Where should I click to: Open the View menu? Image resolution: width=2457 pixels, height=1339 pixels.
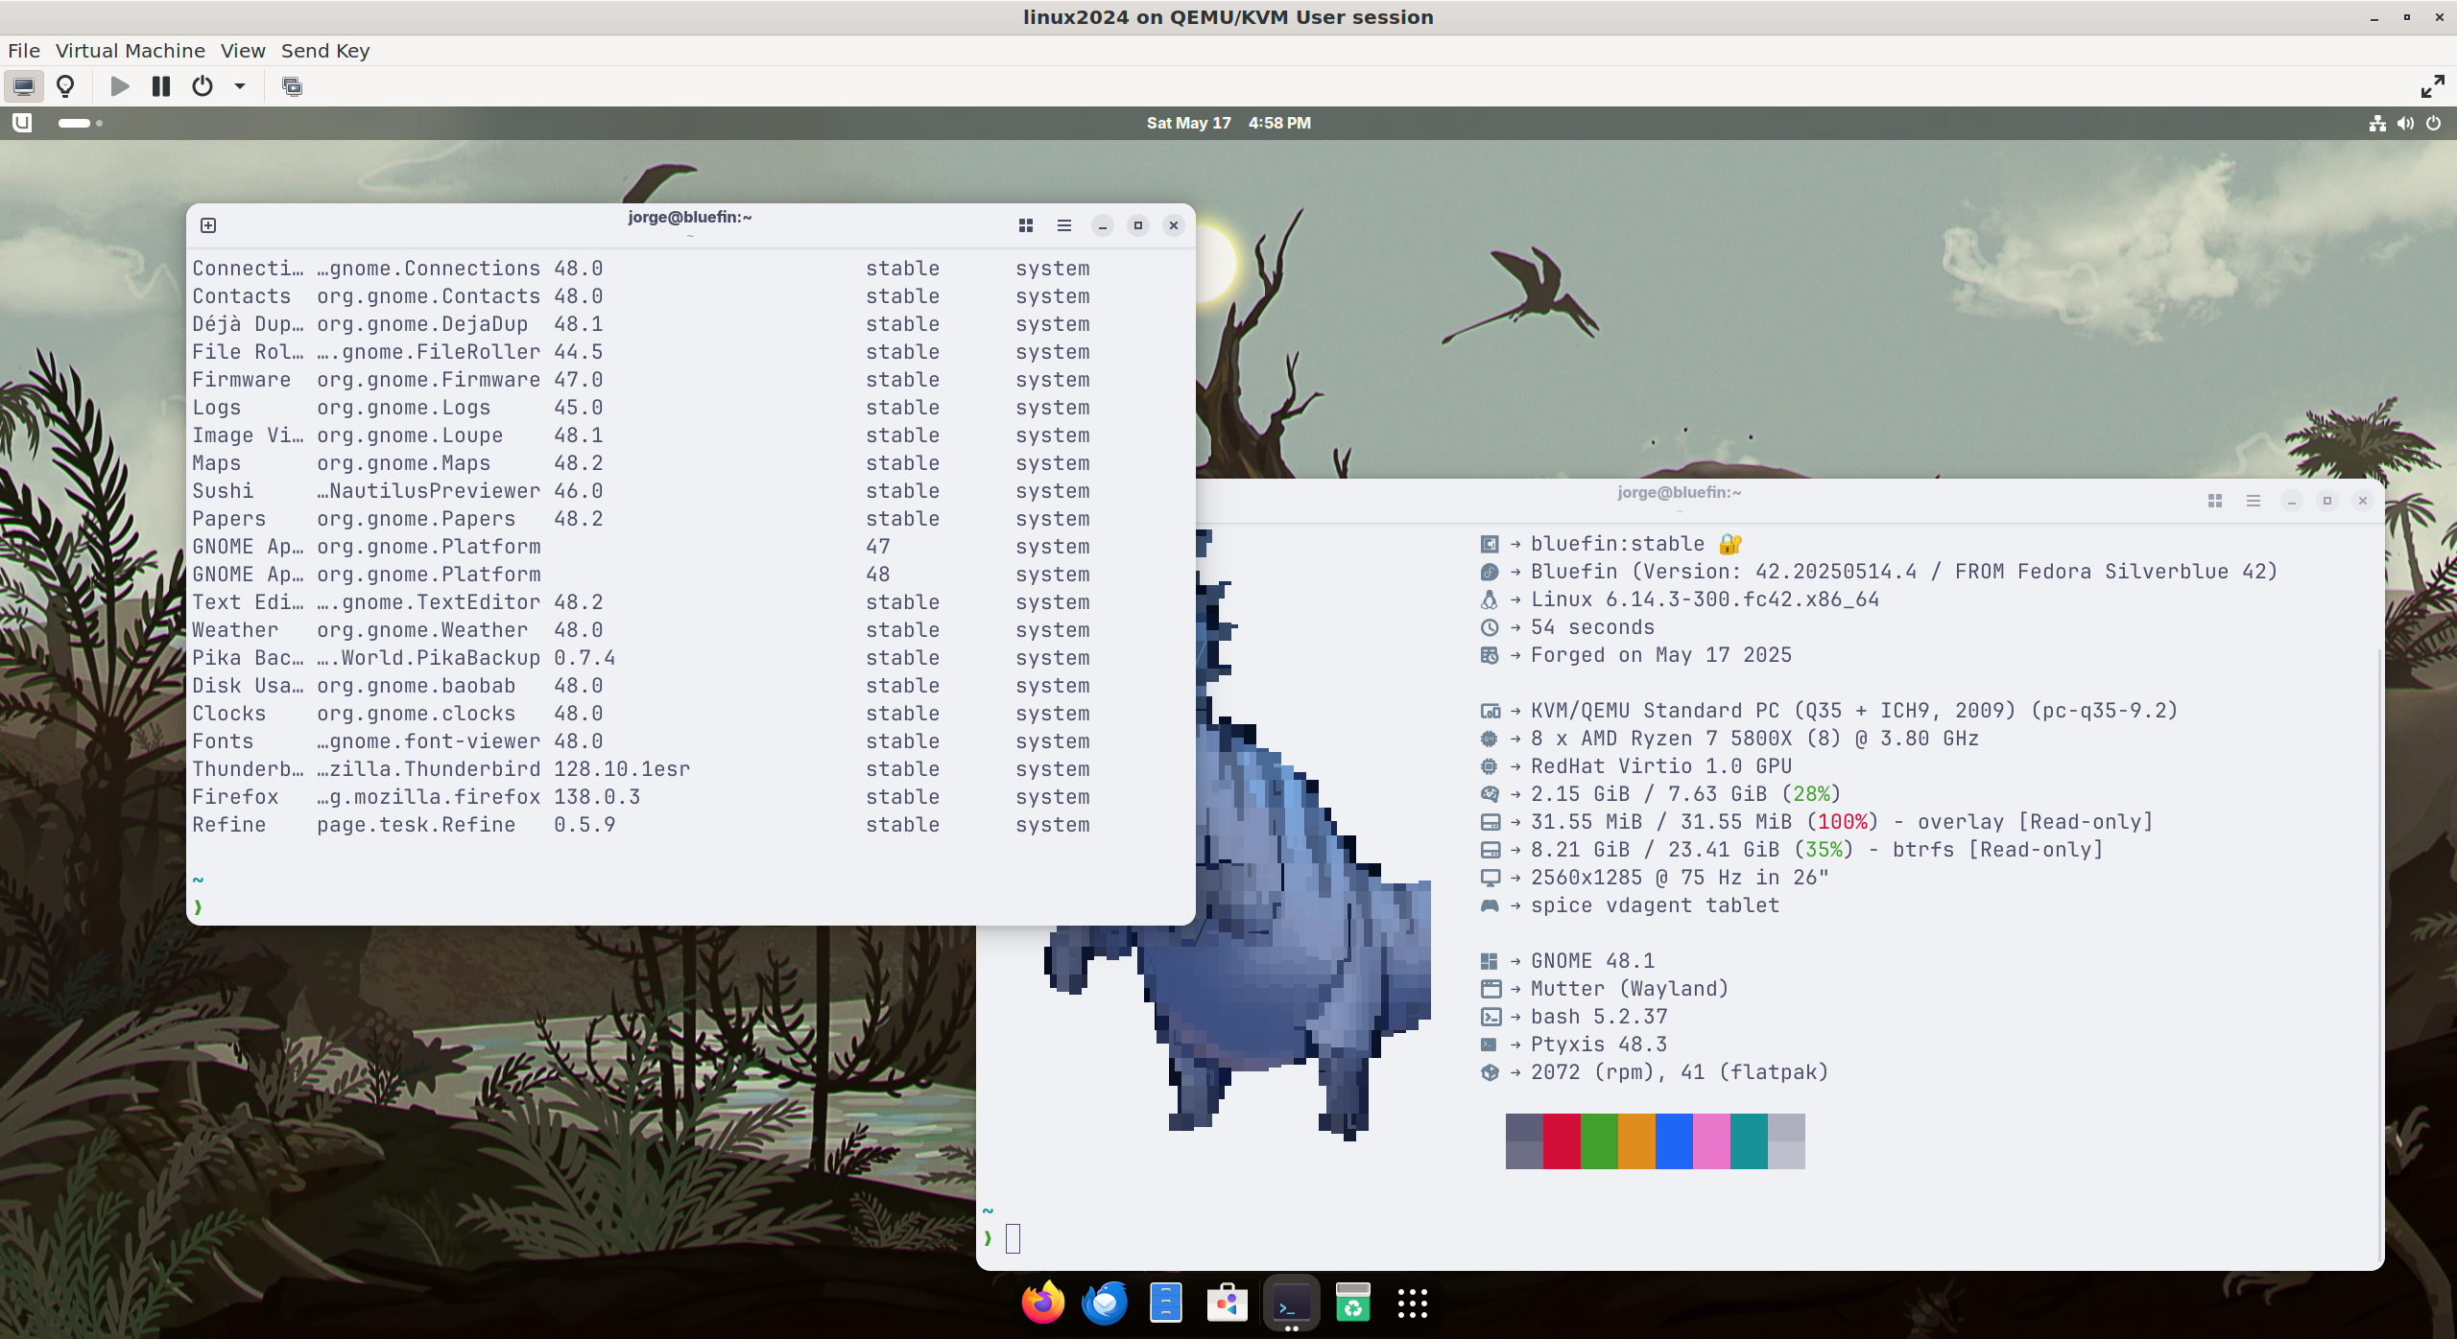point(242,51)
